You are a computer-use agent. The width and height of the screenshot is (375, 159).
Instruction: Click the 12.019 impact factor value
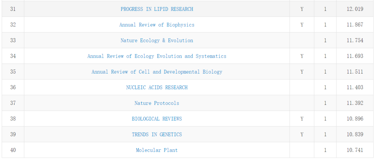[x=355, y=9]
